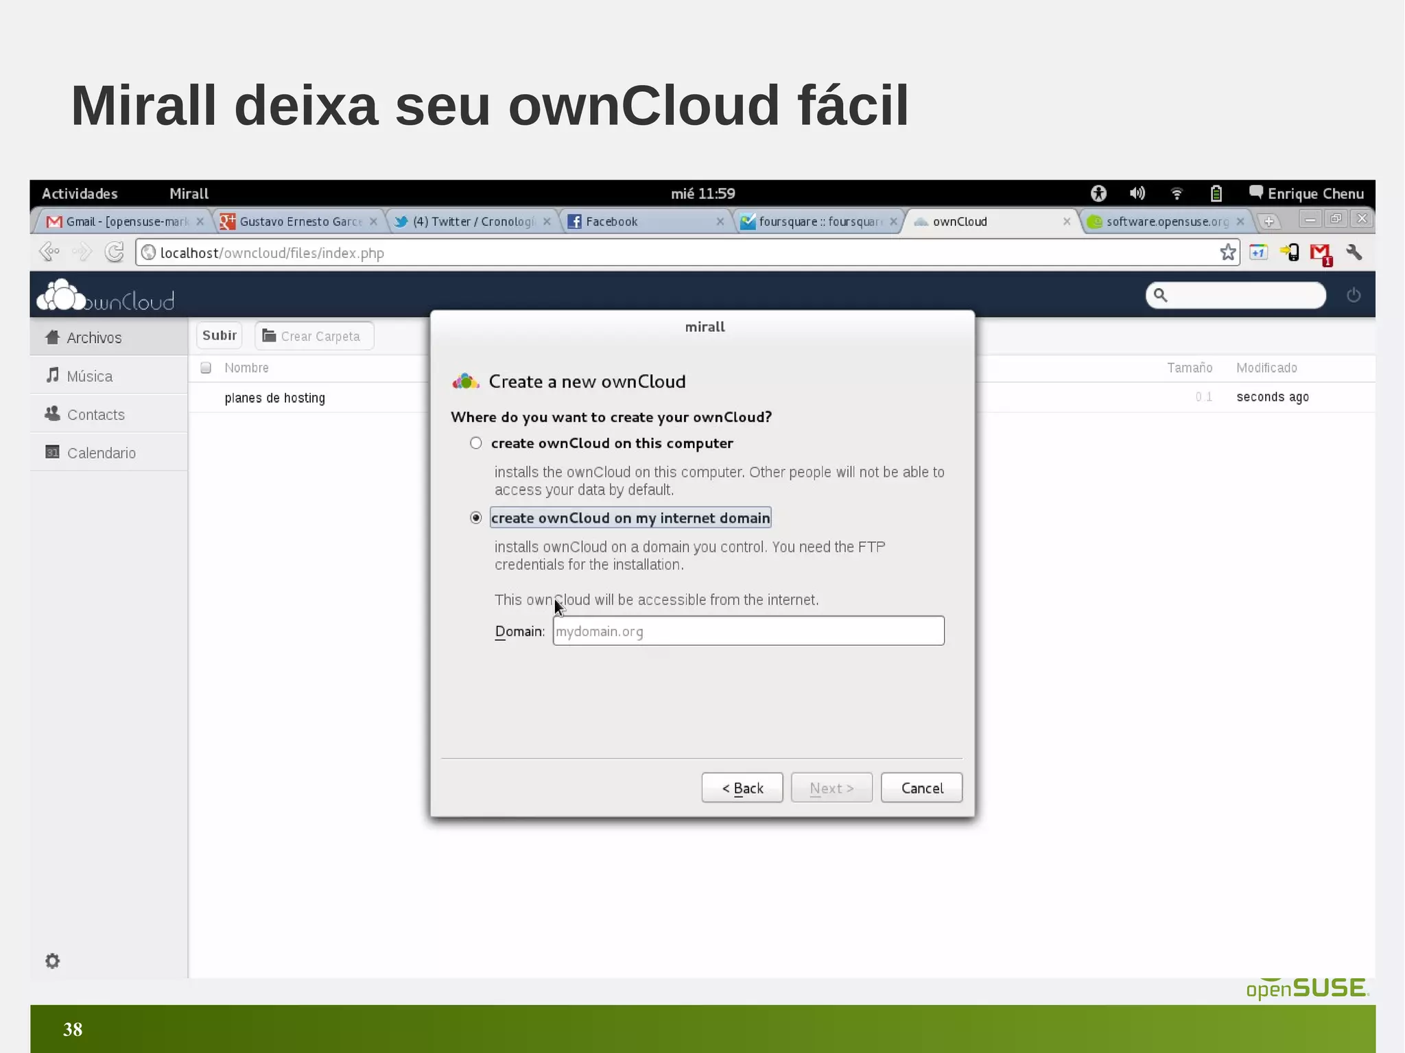Image resolution: width=1405 pixels, height=1053 pixels.
Task: Switch to the software.opensuse.org tab
Action: (x=1165, y=222)
